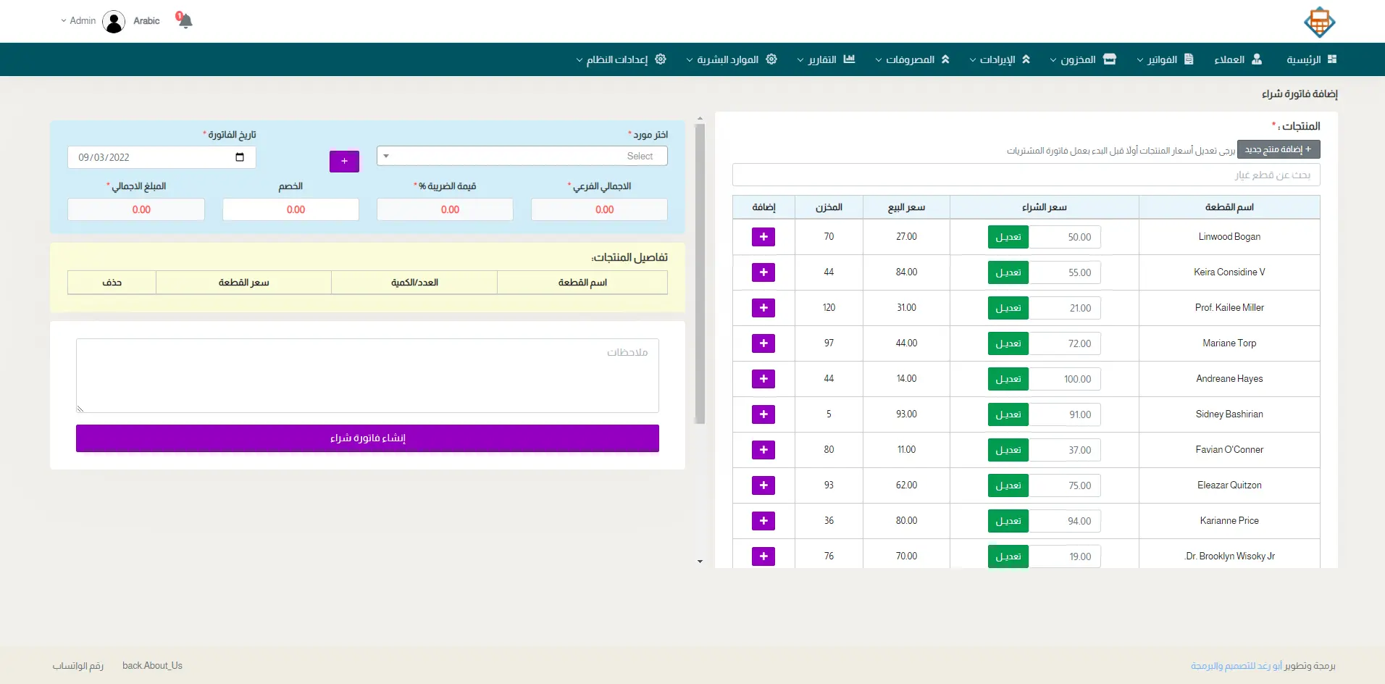Viewport: 1385px width, 684px height.
Task: Click تعديل button for Mariane Torp
Action: coord(1008,343)
